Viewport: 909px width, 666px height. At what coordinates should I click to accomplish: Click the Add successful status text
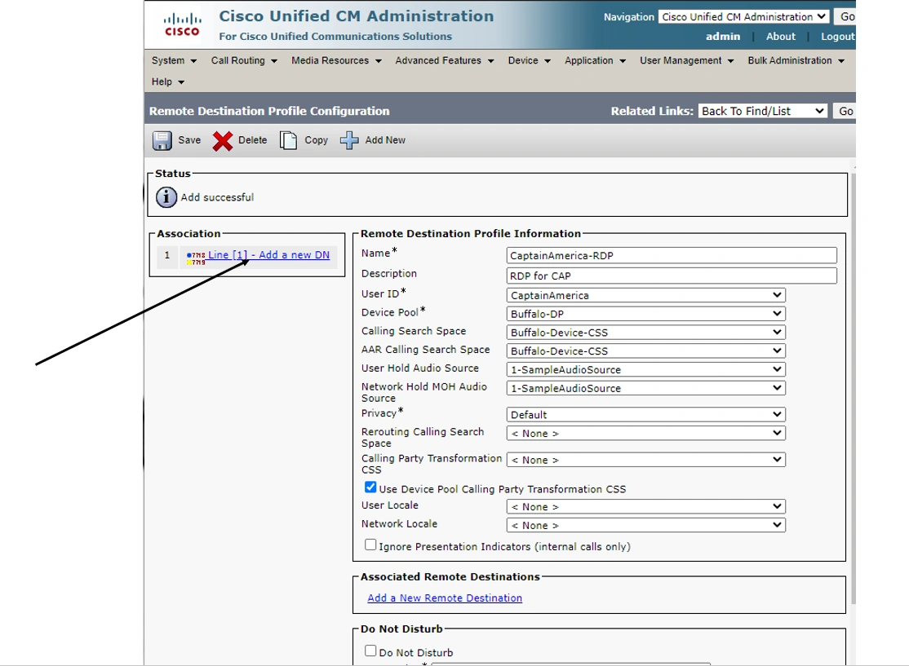(x=217, y=197)
